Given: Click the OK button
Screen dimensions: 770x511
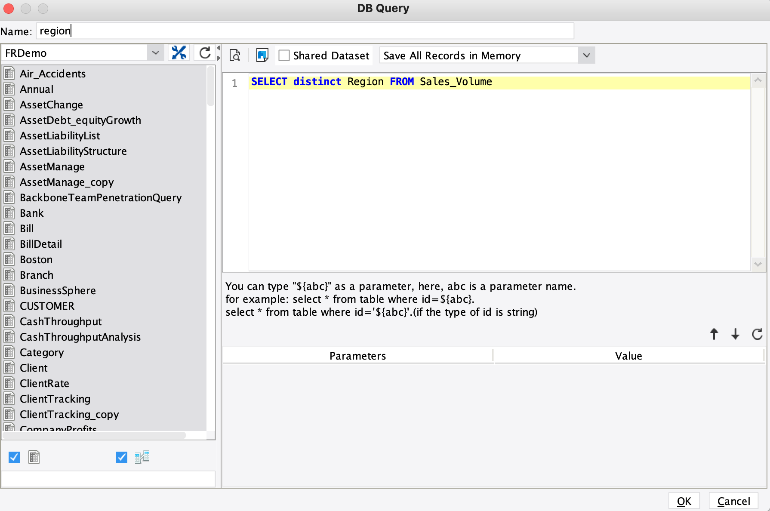Looking at the screenshot, I should pyautogui.click(x=684, y=501).
